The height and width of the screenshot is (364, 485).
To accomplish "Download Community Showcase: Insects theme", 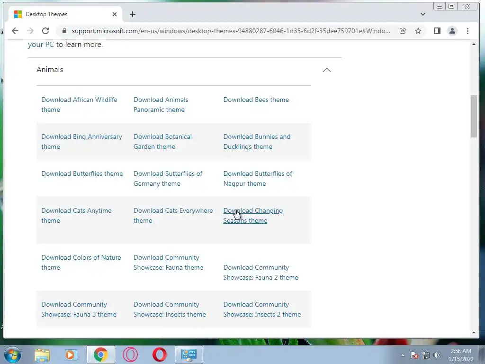I will (x=170, y=309).
